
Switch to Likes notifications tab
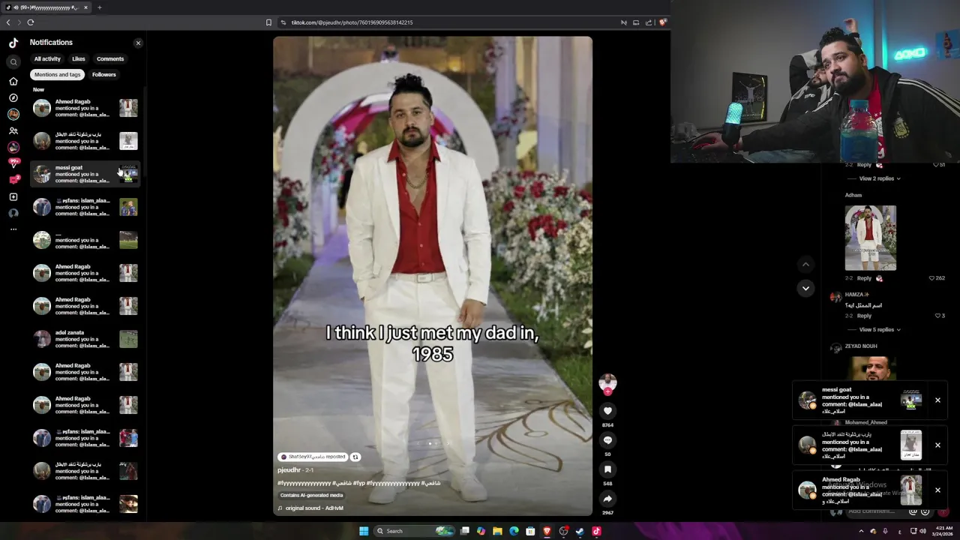79,58
